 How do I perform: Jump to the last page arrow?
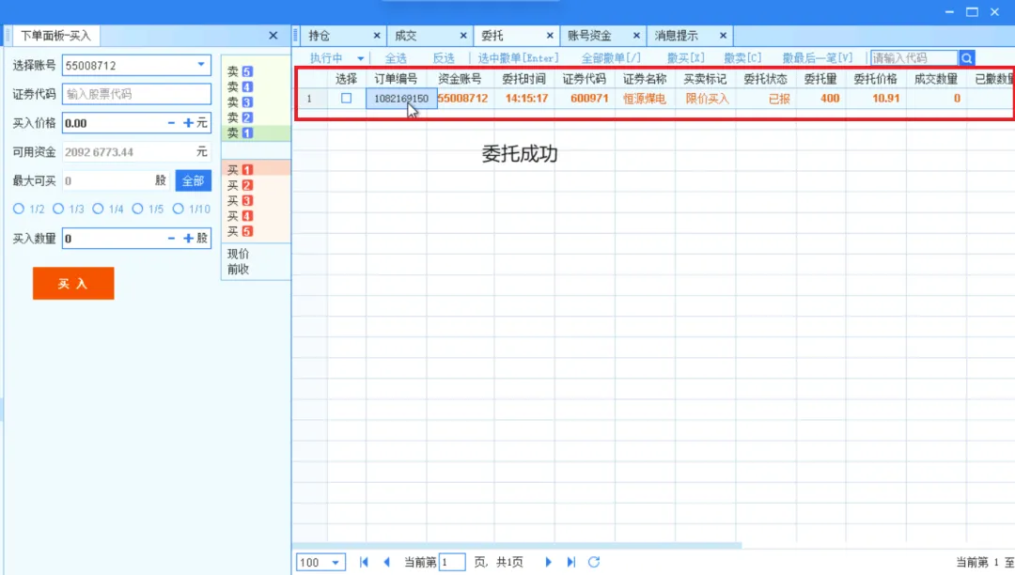point(571,562)
